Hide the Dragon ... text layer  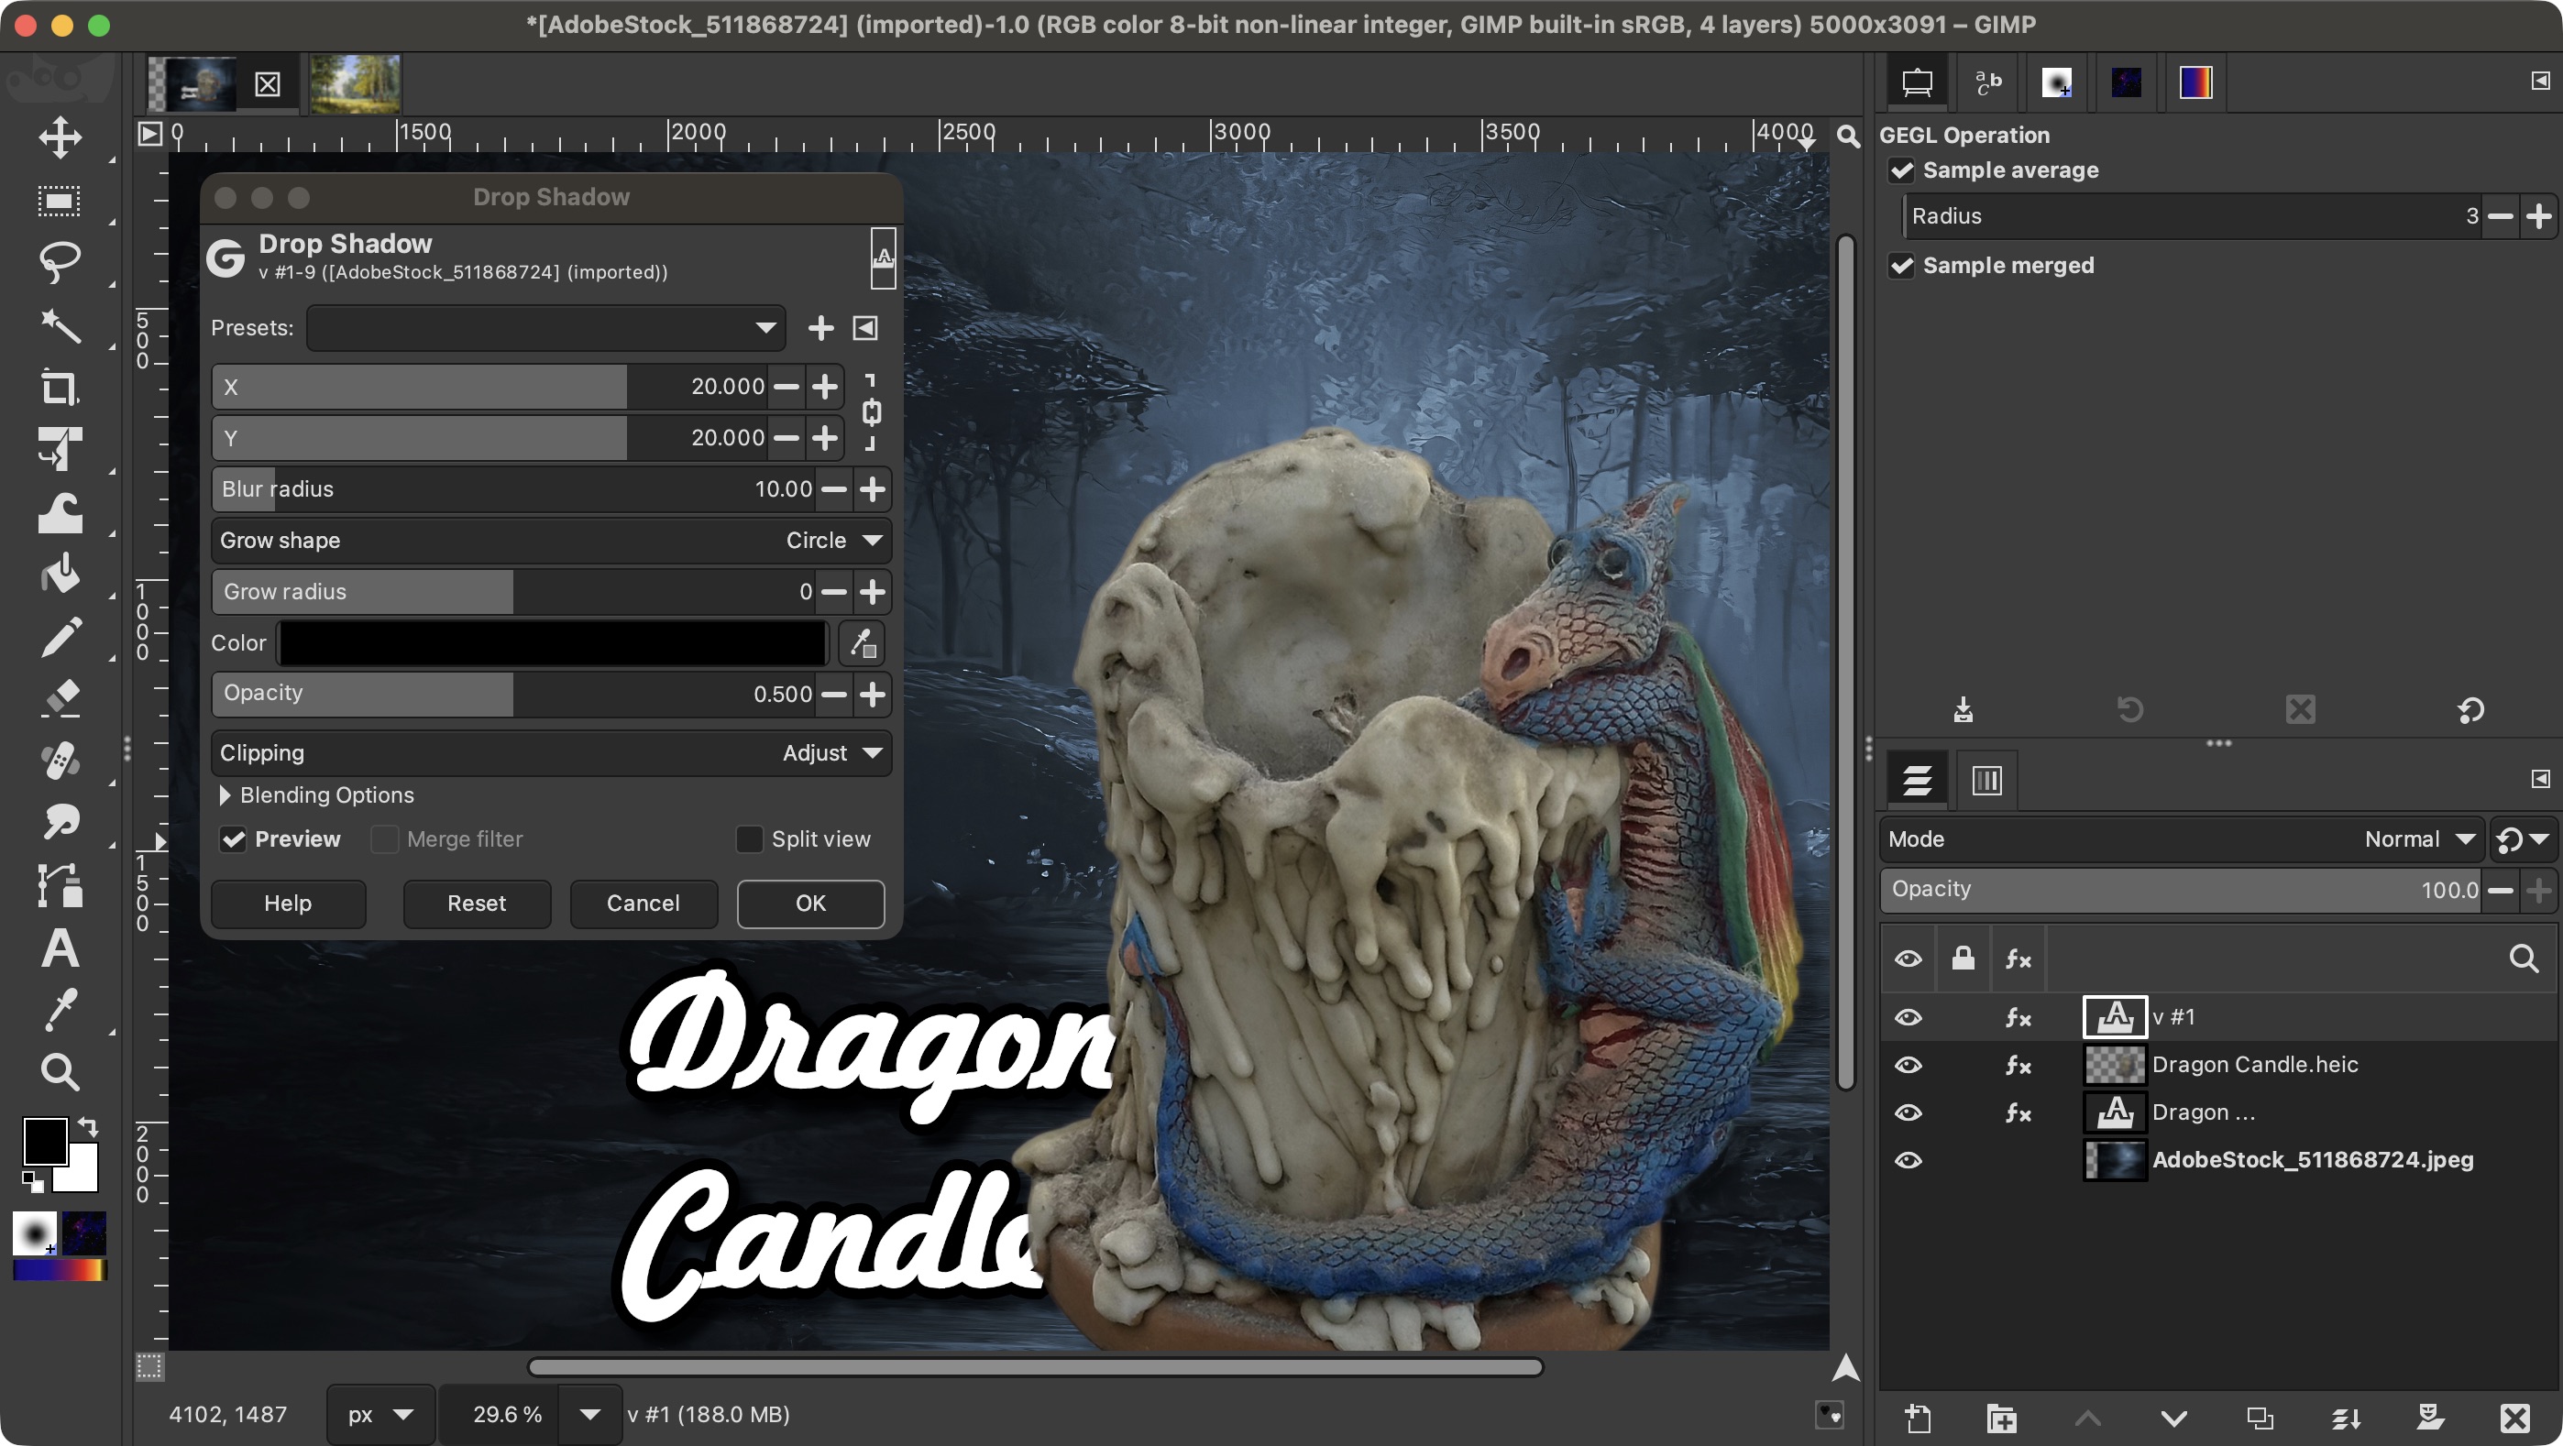1908,1112
